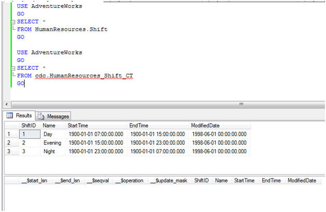Select the Name column header in first grid

coord(53,125)
